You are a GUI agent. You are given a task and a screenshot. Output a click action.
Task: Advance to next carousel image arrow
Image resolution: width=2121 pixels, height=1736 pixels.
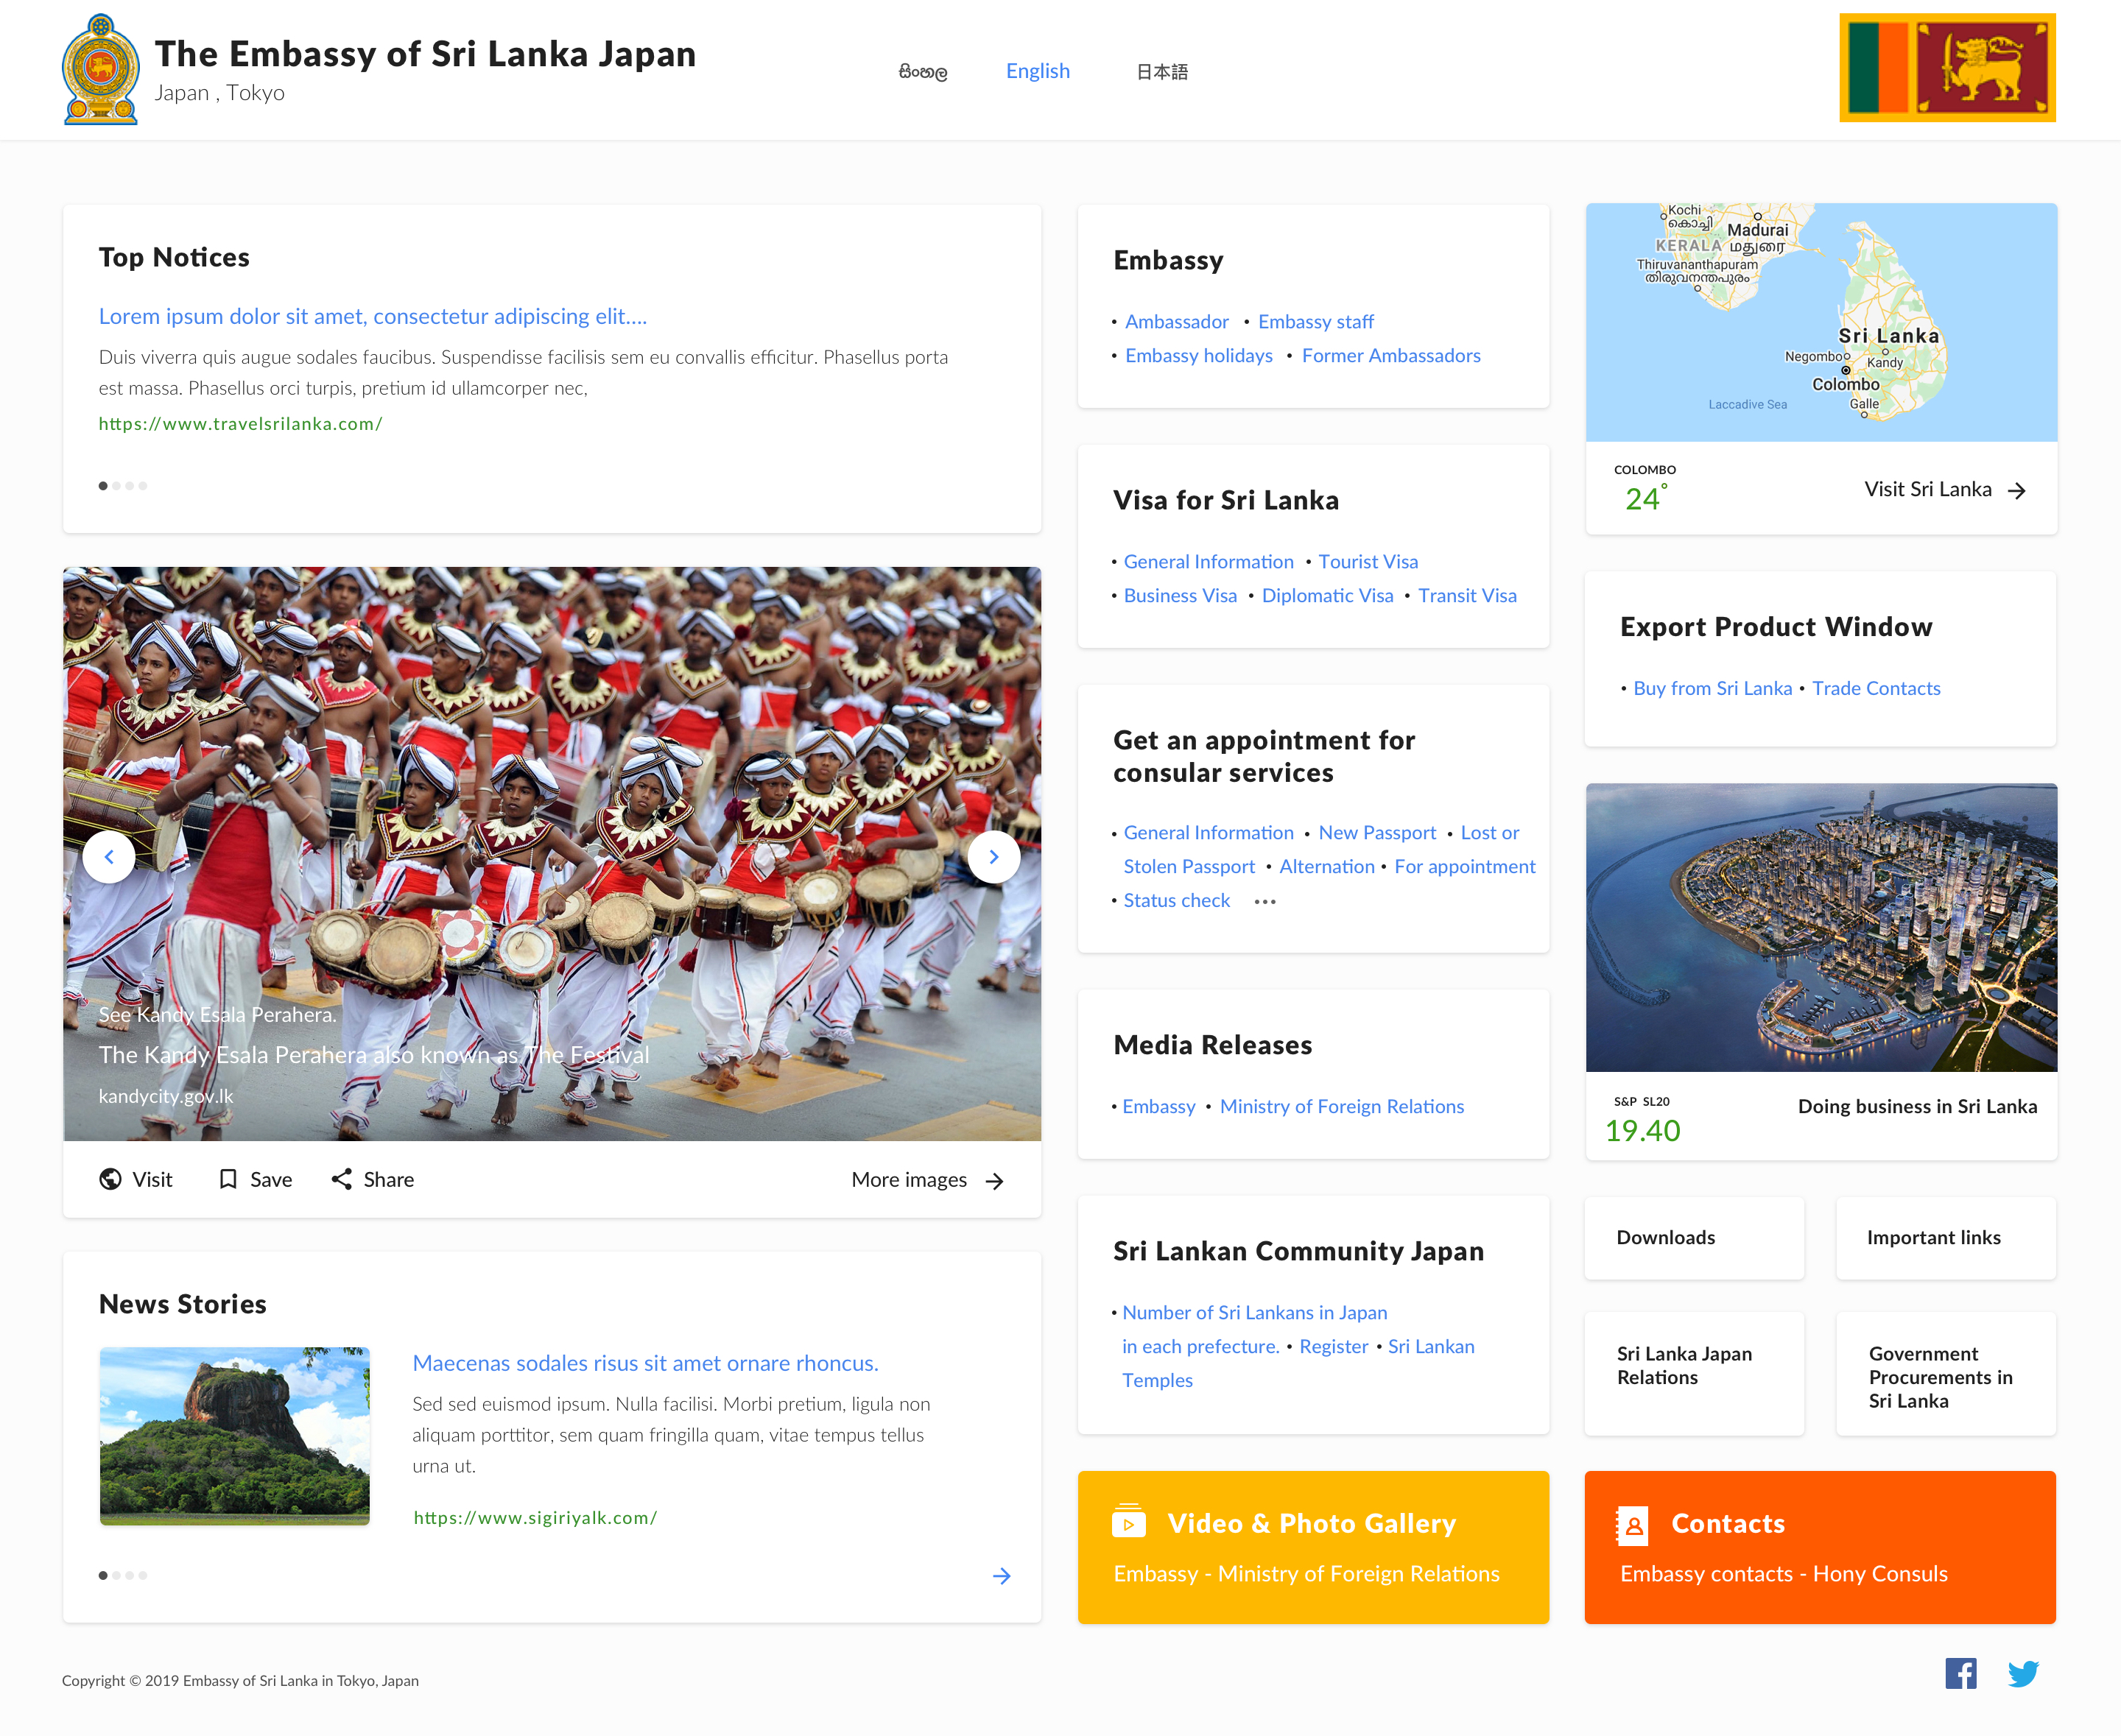pos(993,857)
